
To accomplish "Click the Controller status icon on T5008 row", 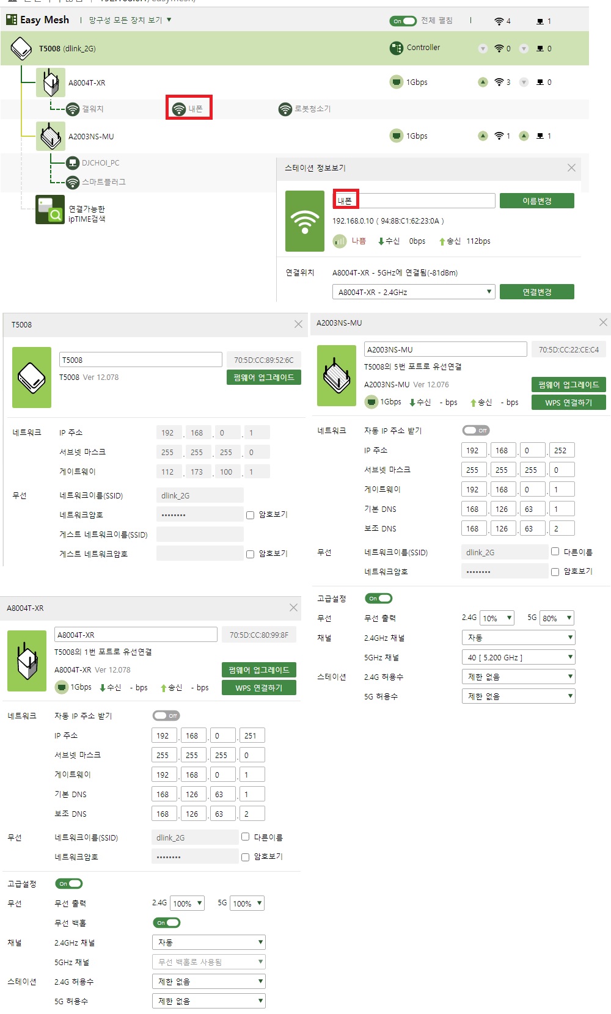I will pyautogui.click(x=397, y=48).
